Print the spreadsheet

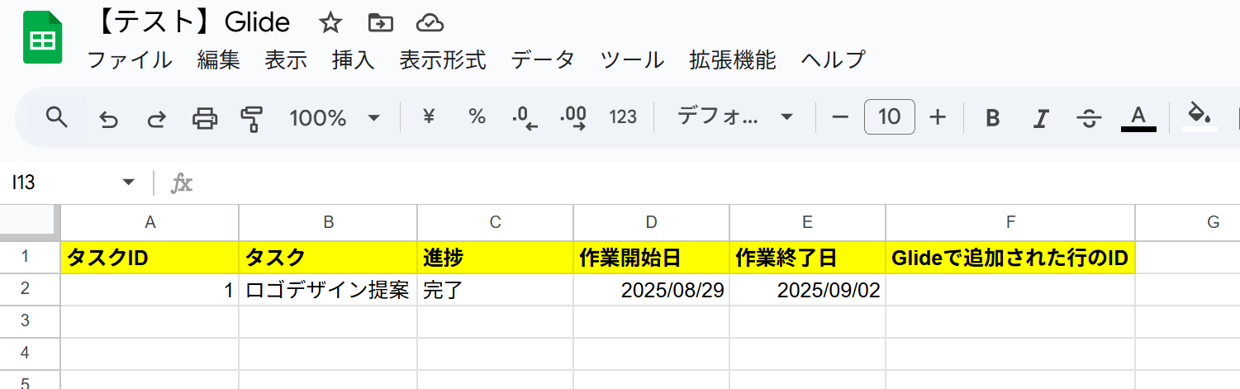click(204, 118)
